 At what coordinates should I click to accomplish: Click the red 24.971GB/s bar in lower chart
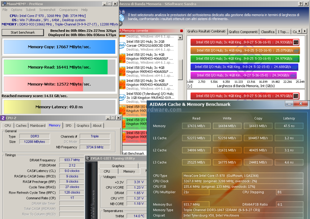[x=245, y=96]
